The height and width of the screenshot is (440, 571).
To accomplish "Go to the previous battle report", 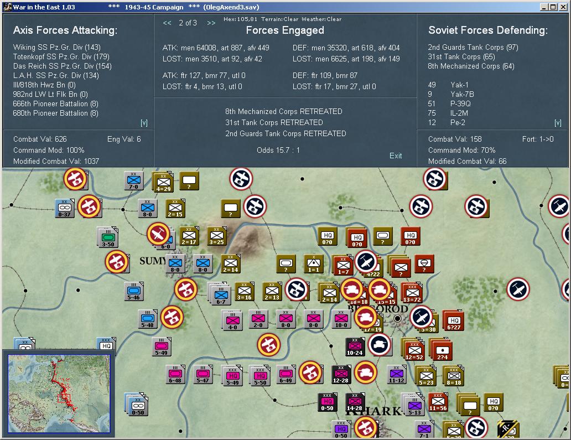I will pos(167,23).
